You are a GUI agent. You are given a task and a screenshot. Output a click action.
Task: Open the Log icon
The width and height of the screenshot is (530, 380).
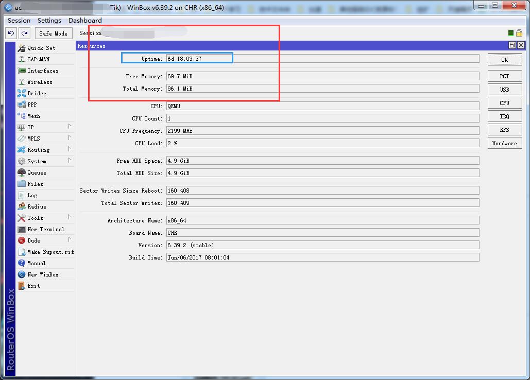click(22, 195)
